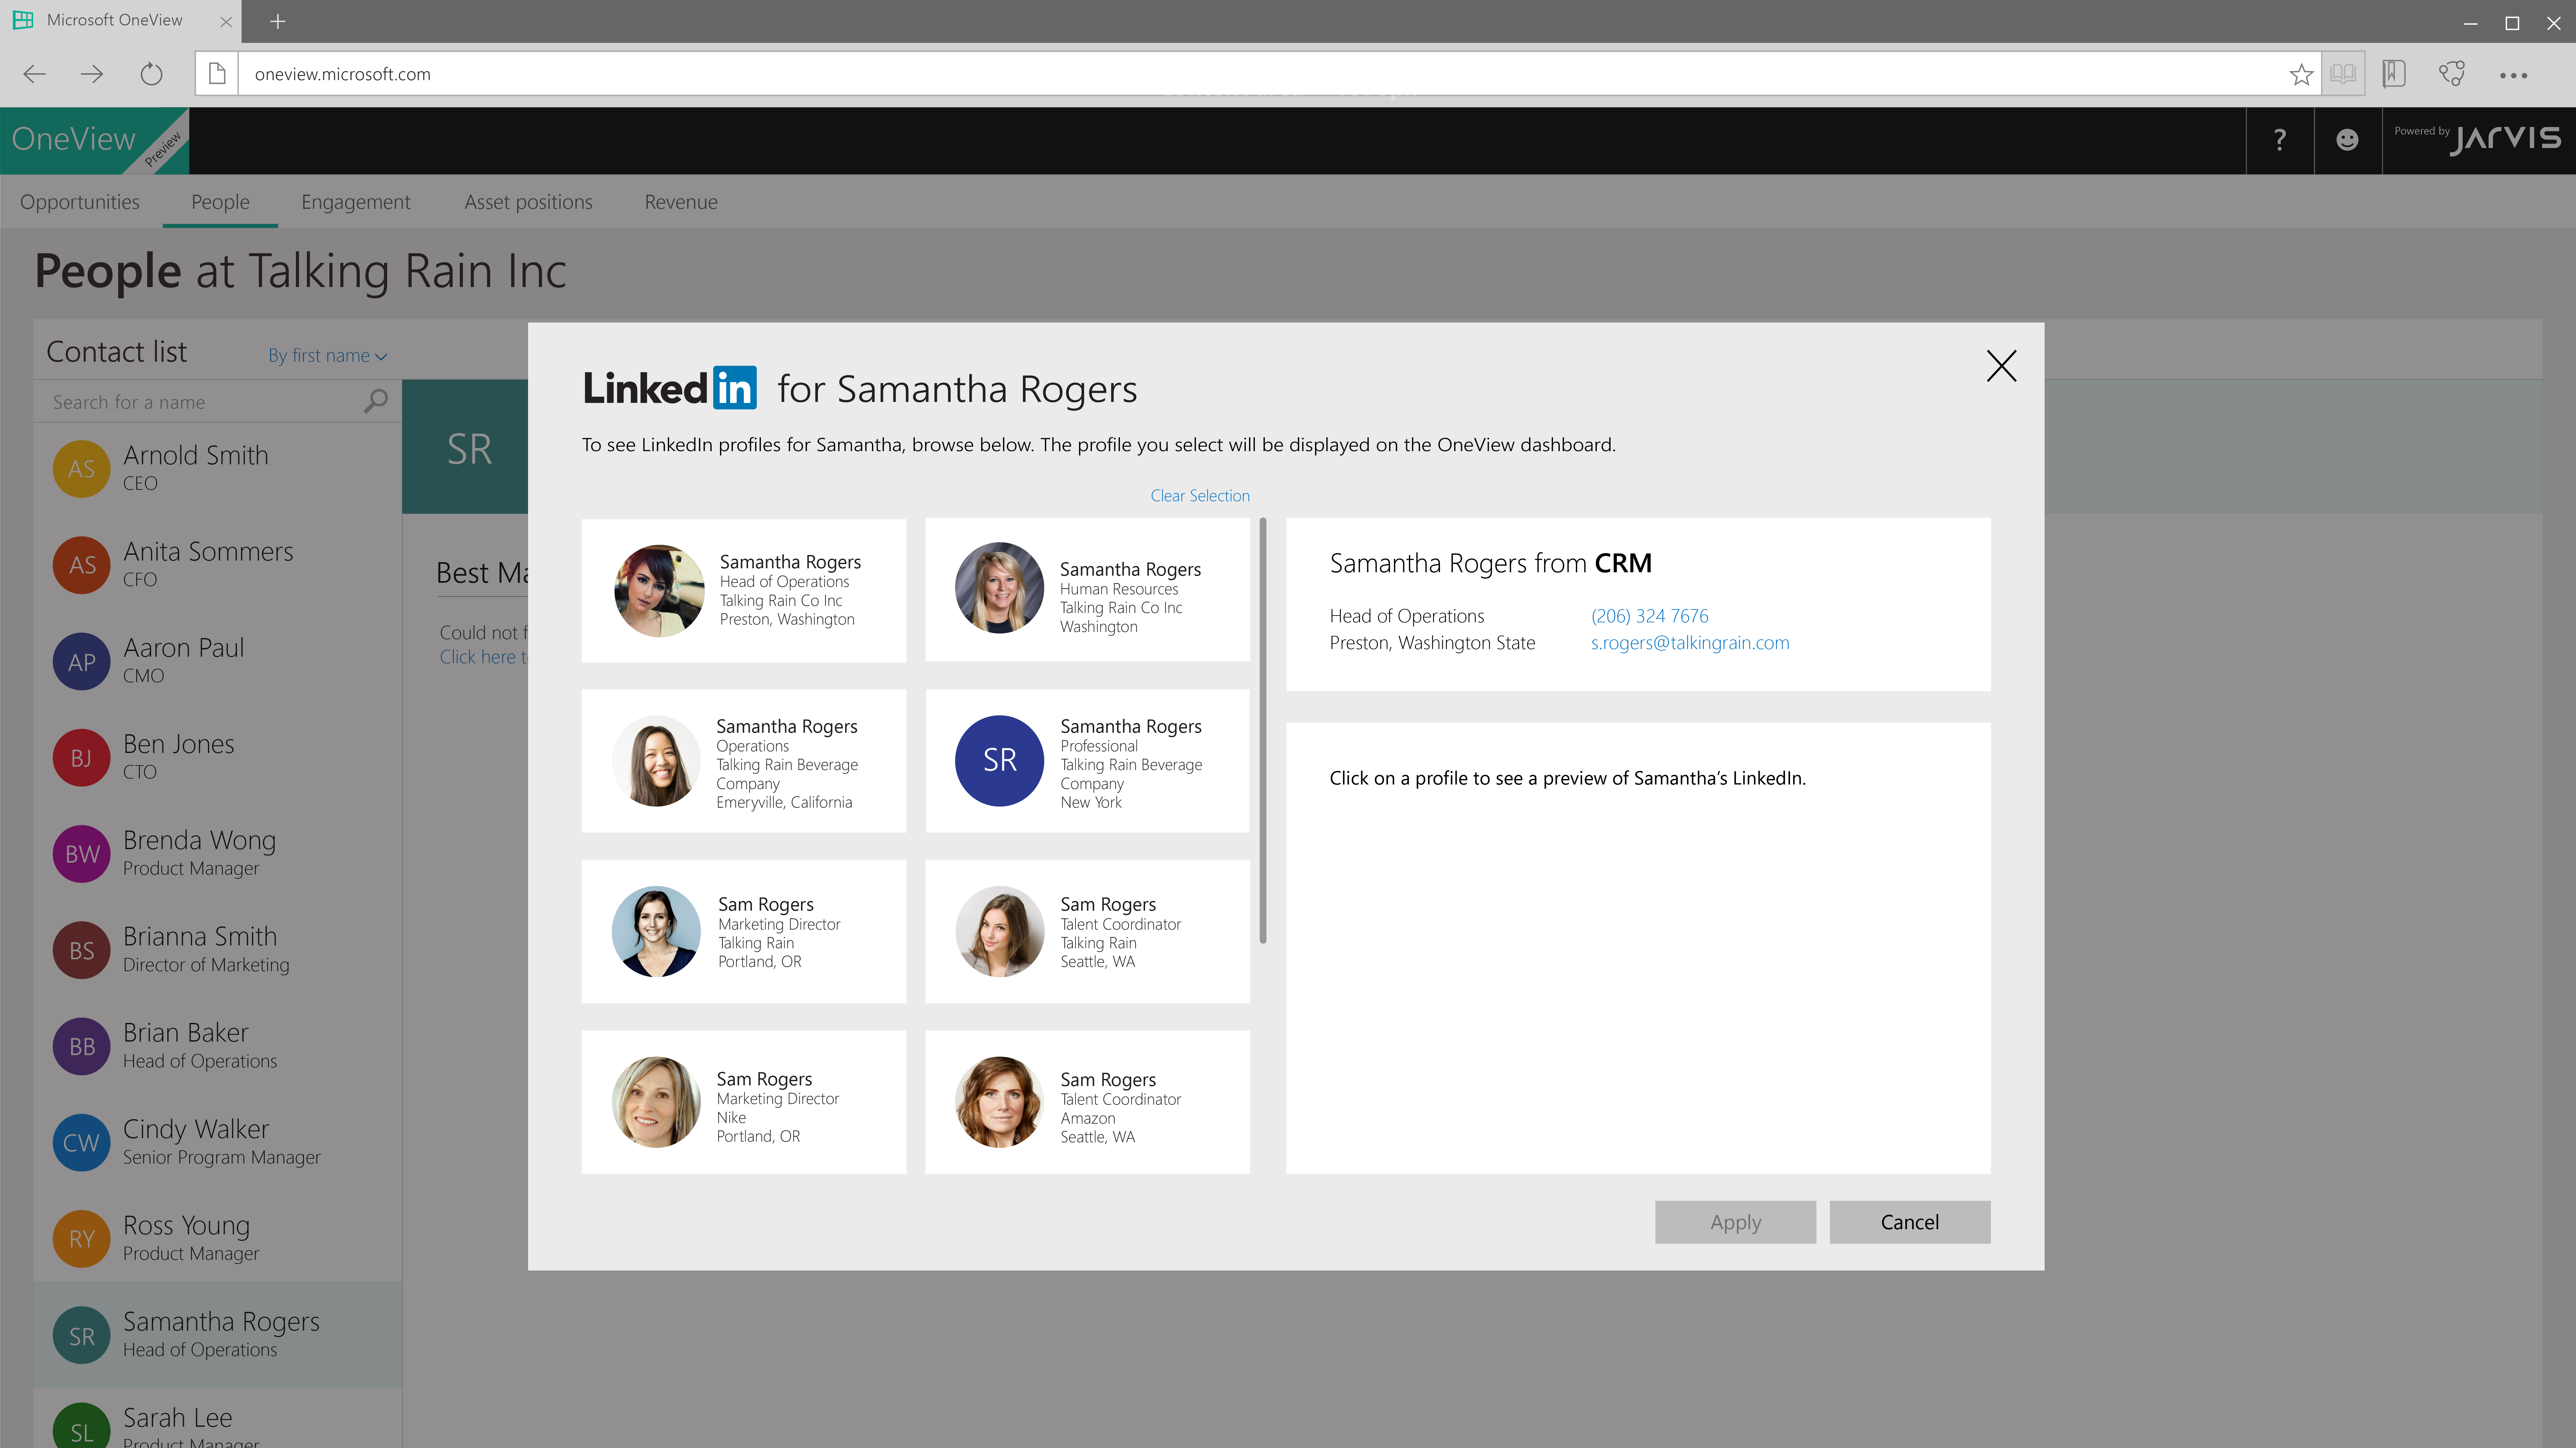Click browser refresh icon
Viewport: 2576px width, 1448px height.
pyautogui.click(x=151, y=74)
